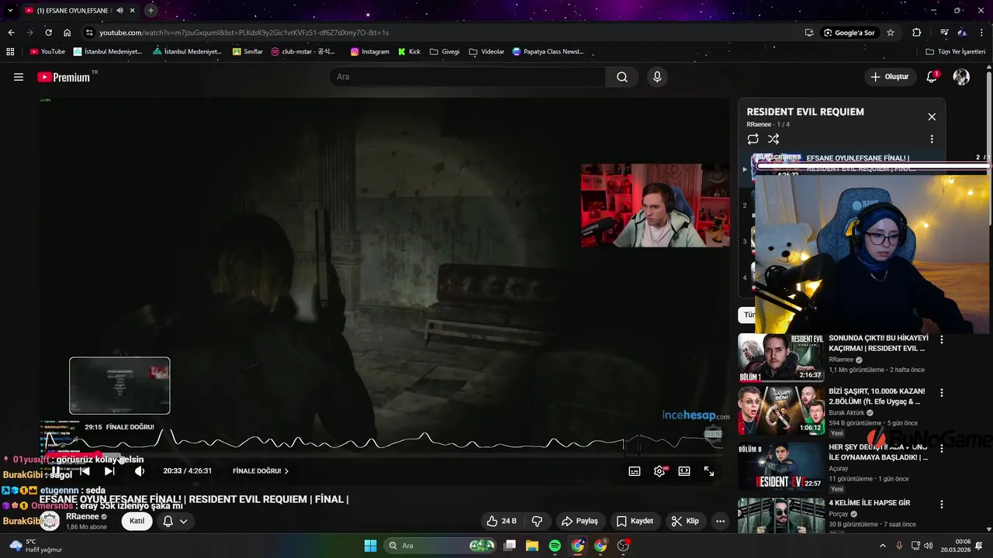The height and width of the screenshot is (558, 993).
Task: Open the Instagram bookmark
Action: [x=369, y=52]
